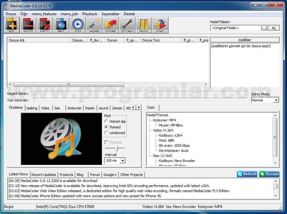Screen dimensions: 287x214
Task: Open EXTEND puzzle-piece icon
Action: [x=110, y=25]
